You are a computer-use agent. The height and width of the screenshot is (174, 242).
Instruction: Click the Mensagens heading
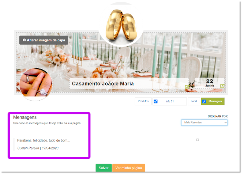tap(25, 117)
